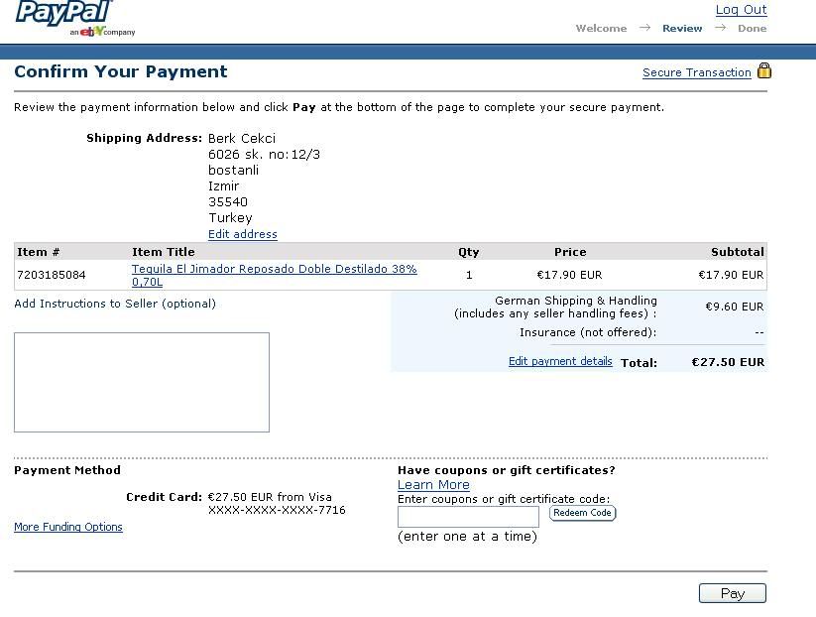Click the Item Title column header
Image resolution: width=816 pixels, height=617 pixels.
[164, 252]
